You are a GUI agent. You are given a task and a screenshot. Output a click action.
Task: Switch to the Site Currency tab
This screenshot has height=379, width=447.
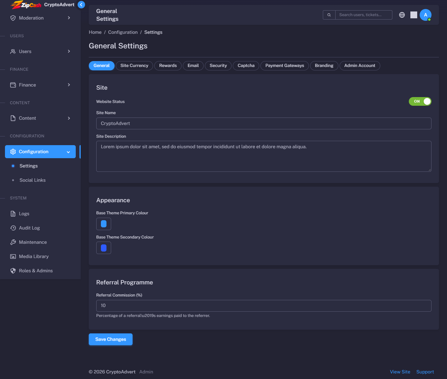tap(134, 66)
